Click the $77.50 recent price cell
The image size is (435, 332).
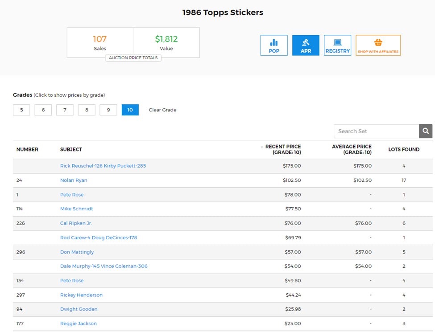click(293, 209)
